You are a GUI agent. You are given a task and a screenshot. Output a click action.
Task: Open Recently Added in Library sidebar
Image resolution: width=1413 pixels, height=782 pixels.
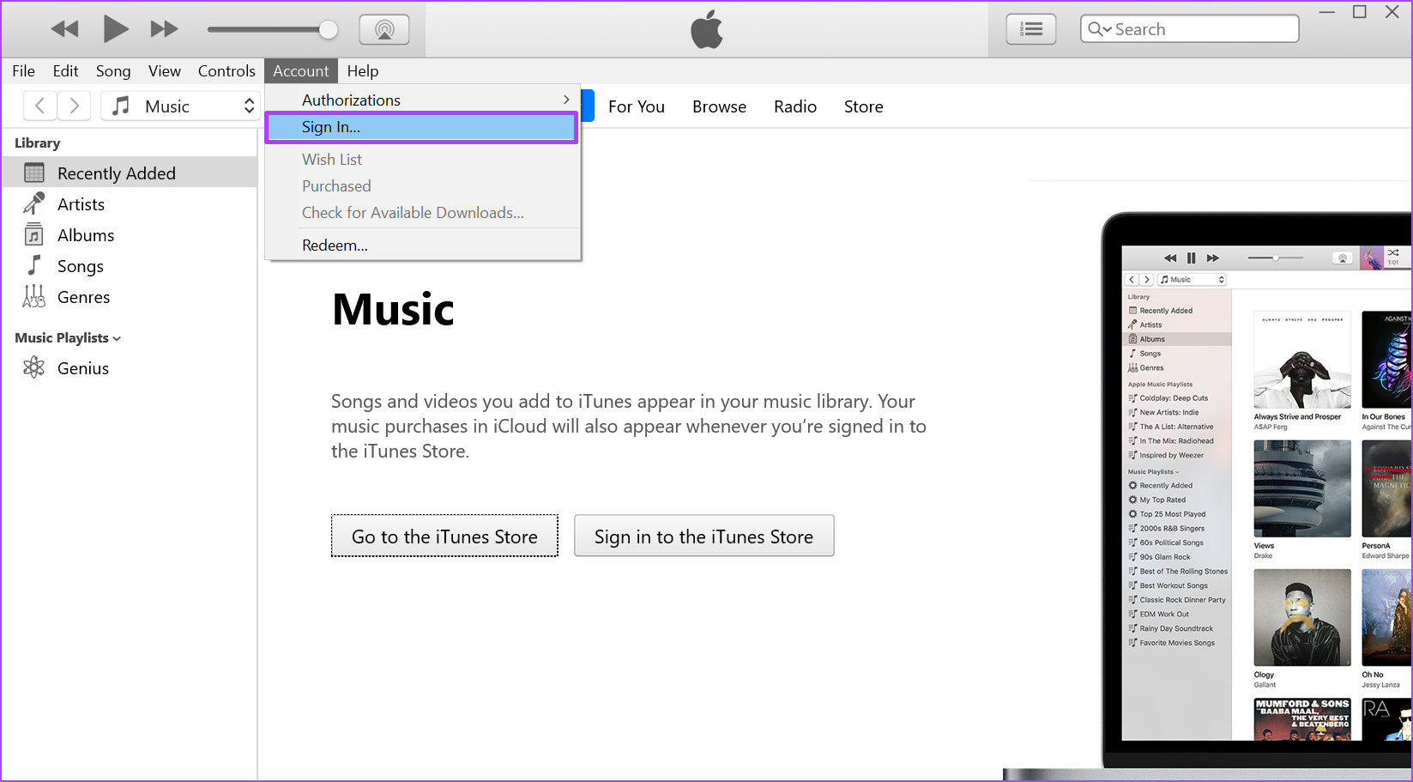116,173
